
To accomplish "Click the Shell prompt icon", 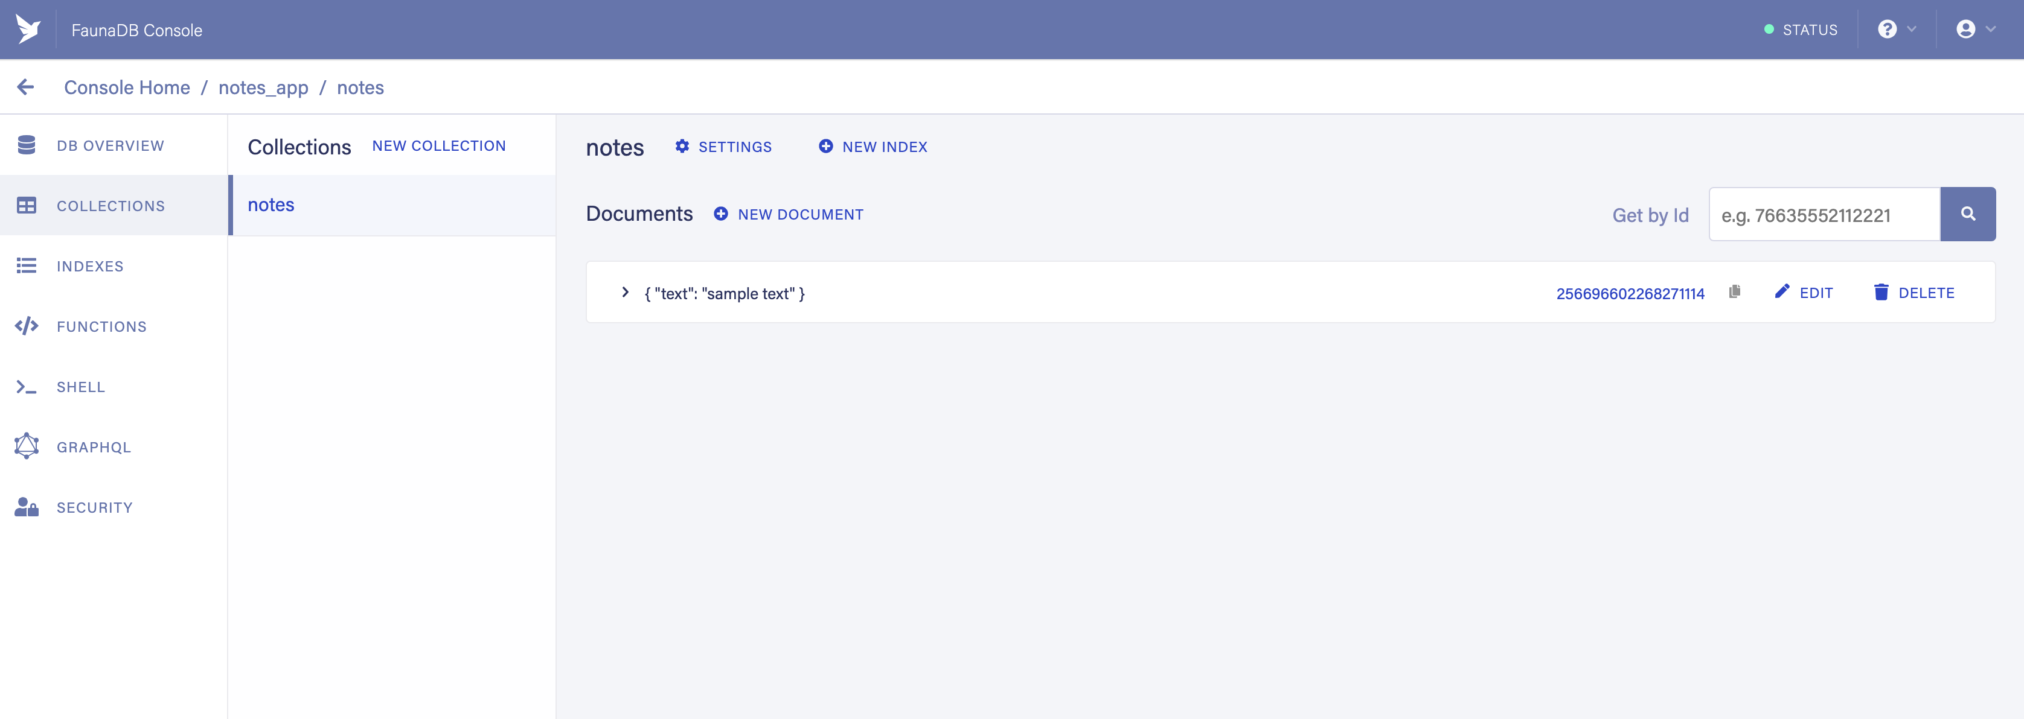I will click(27, 387).
